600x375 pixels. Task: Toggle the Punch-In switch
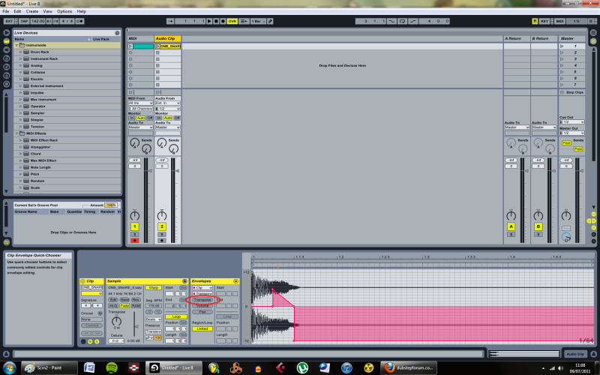[x=391, y=22]
